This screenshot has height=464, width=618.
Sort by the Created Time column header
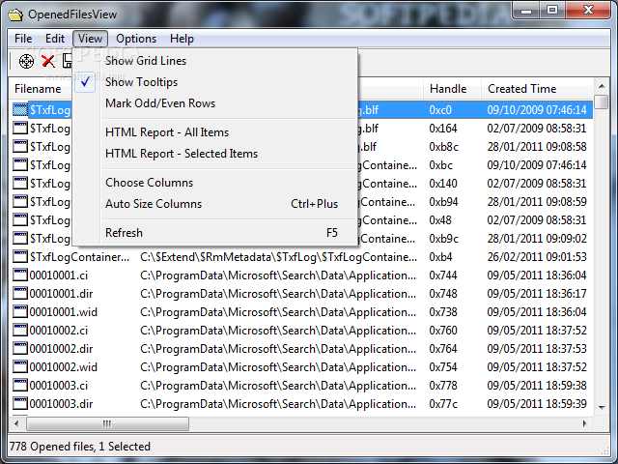(x=537, y=89)
